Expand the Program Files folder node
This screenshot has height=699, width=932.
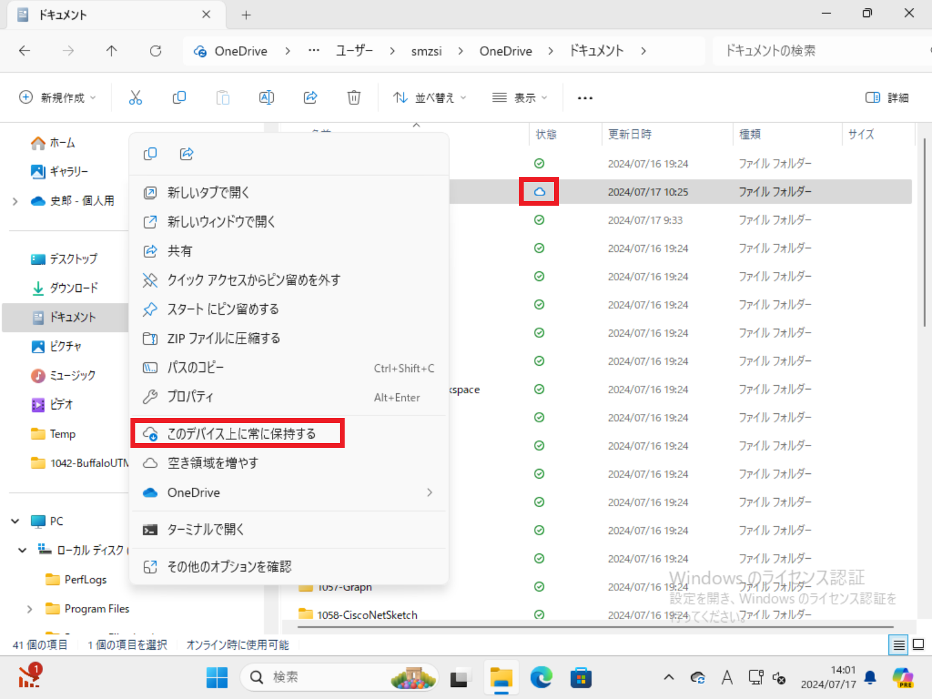pyautogui.click(x=30, y=609)
